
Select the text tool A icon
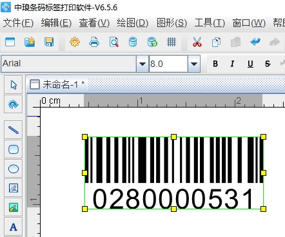tap(14, 227)
